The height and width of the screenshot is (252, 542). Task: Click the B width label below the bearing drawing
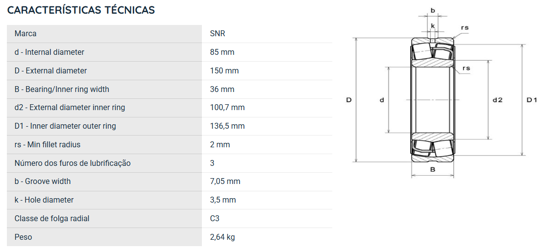(x=432, y=169)
